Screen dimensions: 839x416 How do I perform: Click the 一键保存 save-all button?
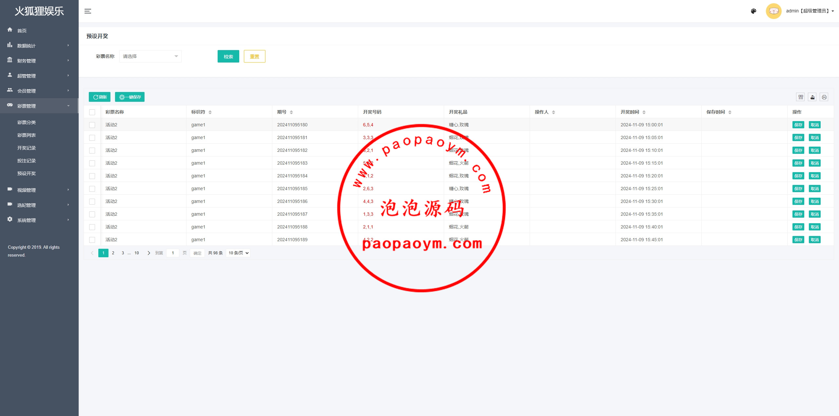pos(130,97)
